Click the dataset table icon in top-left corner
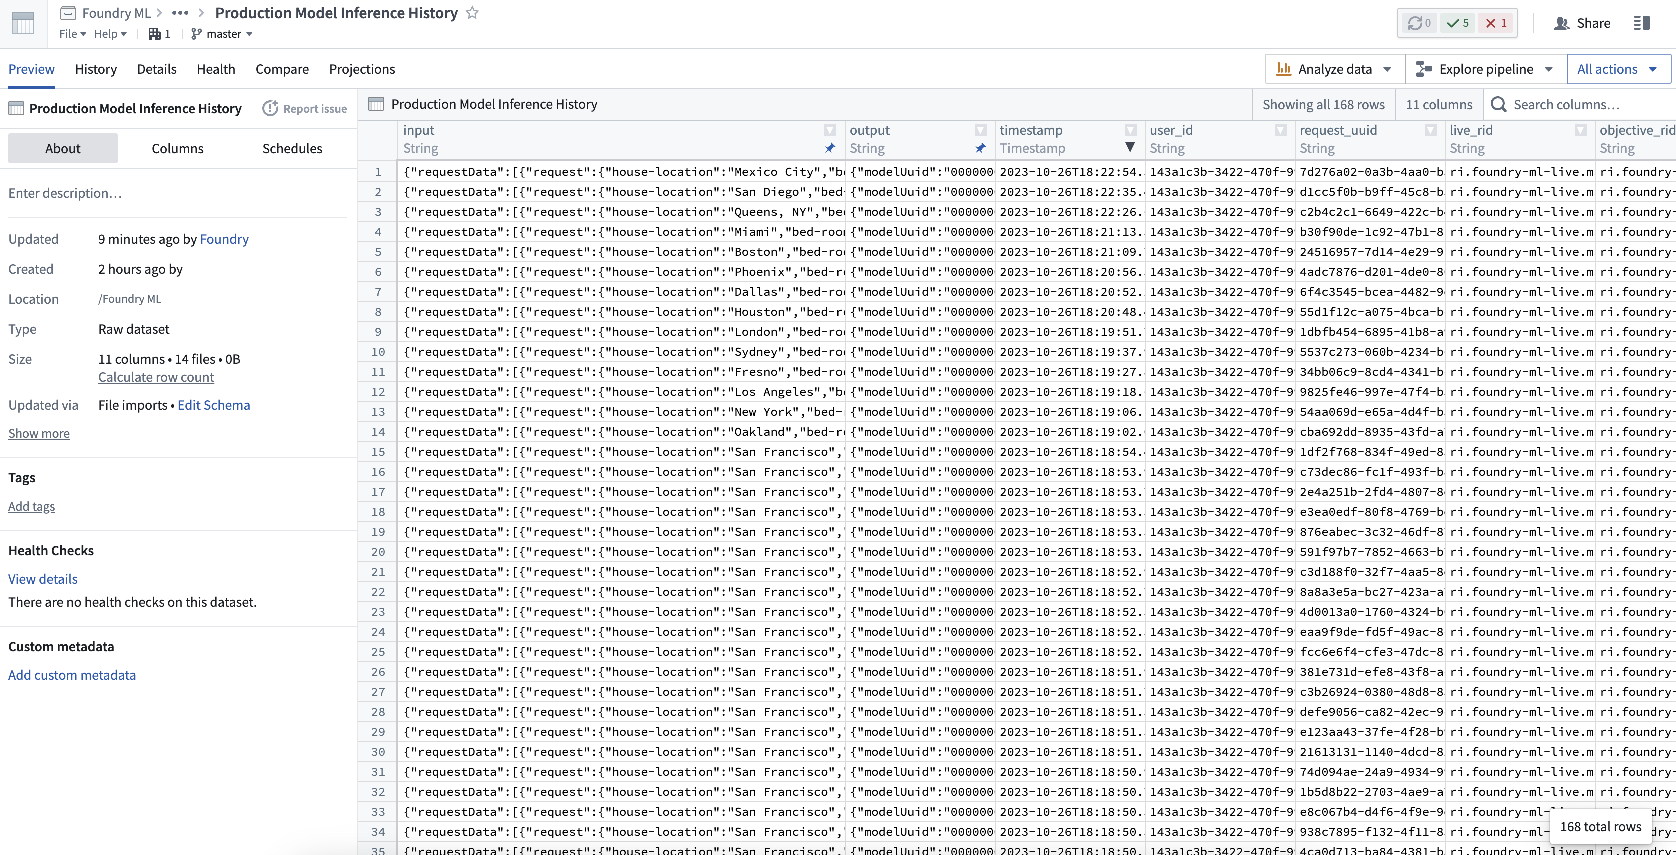This screenshot has width=1676, height=855. tap(23, 23)
